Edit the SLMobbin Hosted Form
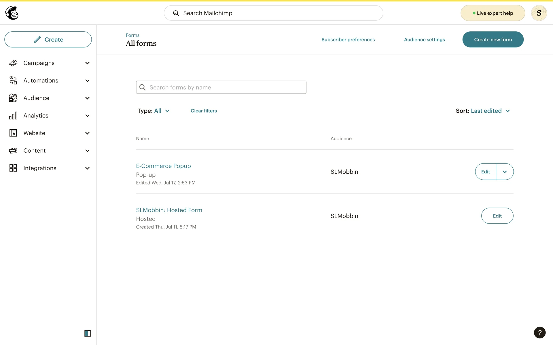The image size is (553, 345). (497, 216)
